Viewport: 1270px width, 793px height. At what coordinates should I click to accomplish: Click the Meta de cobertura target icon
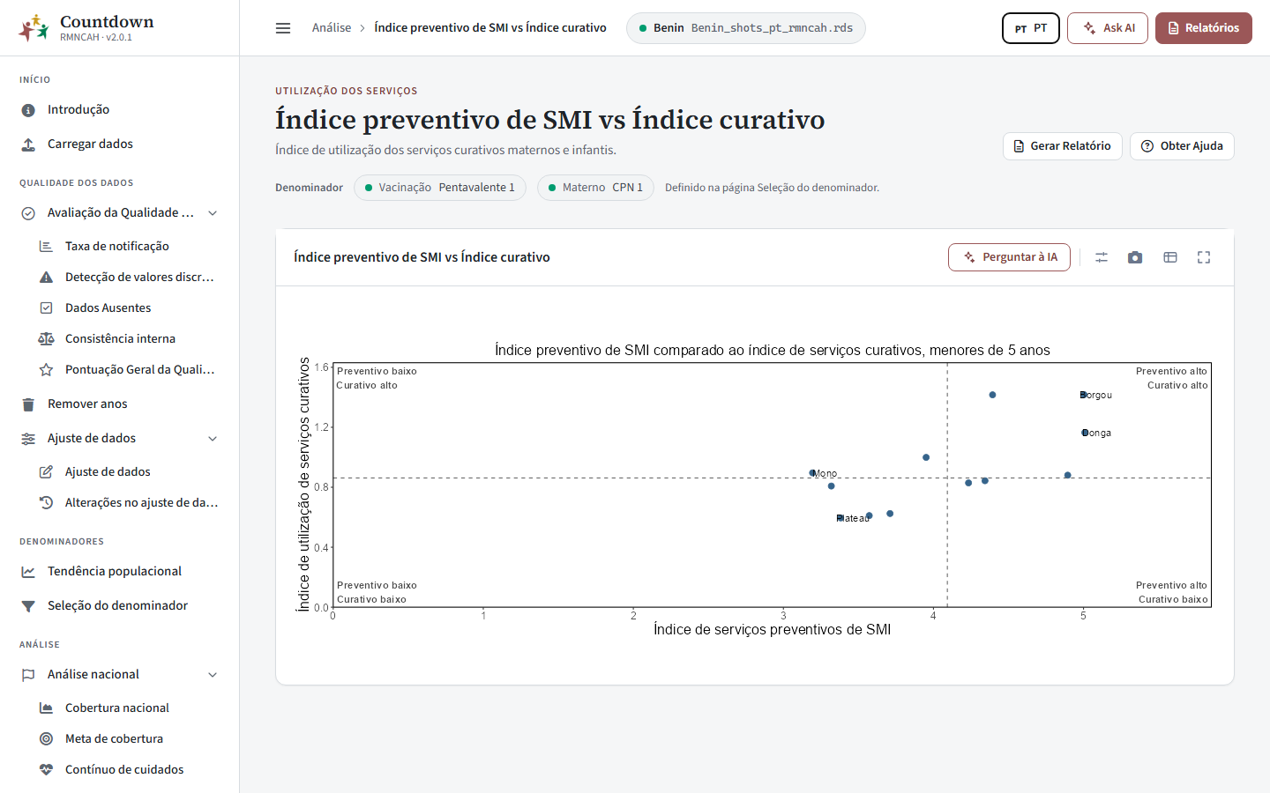coord(46,739)
